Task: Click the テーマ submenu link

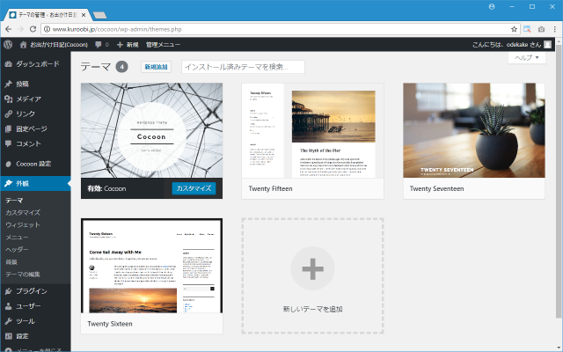Action: click(x=14, y=201)
